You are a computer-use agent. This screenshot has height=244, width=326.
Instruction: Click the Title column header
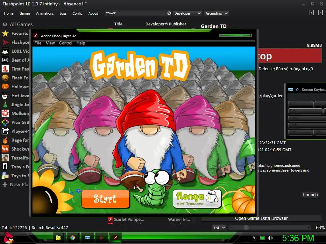pos(118,24)
